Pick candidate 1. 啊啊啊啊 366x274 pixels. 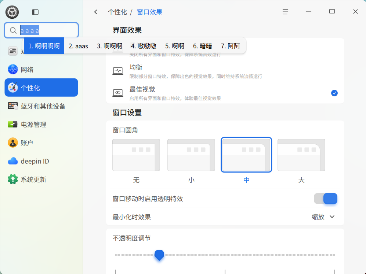pos(44,46)
